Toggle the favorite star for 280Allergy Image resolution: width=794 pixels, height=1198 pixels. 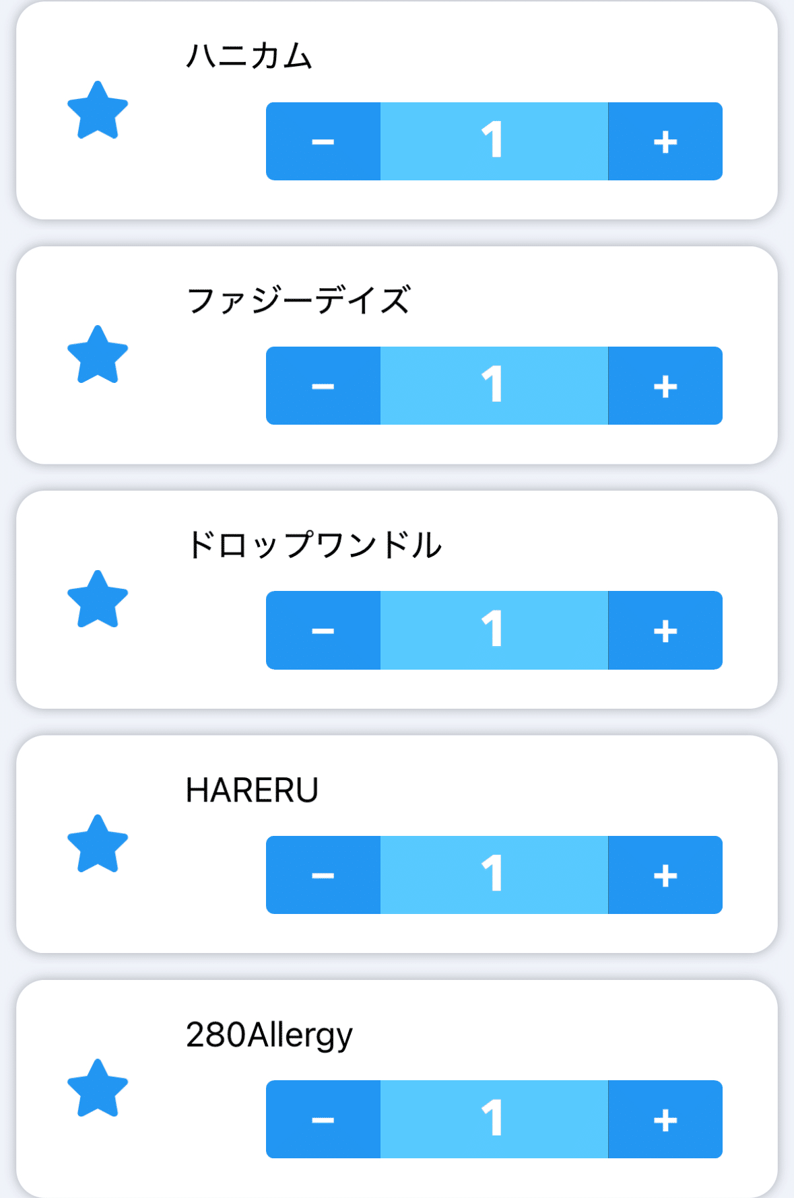coord(98,1088)
